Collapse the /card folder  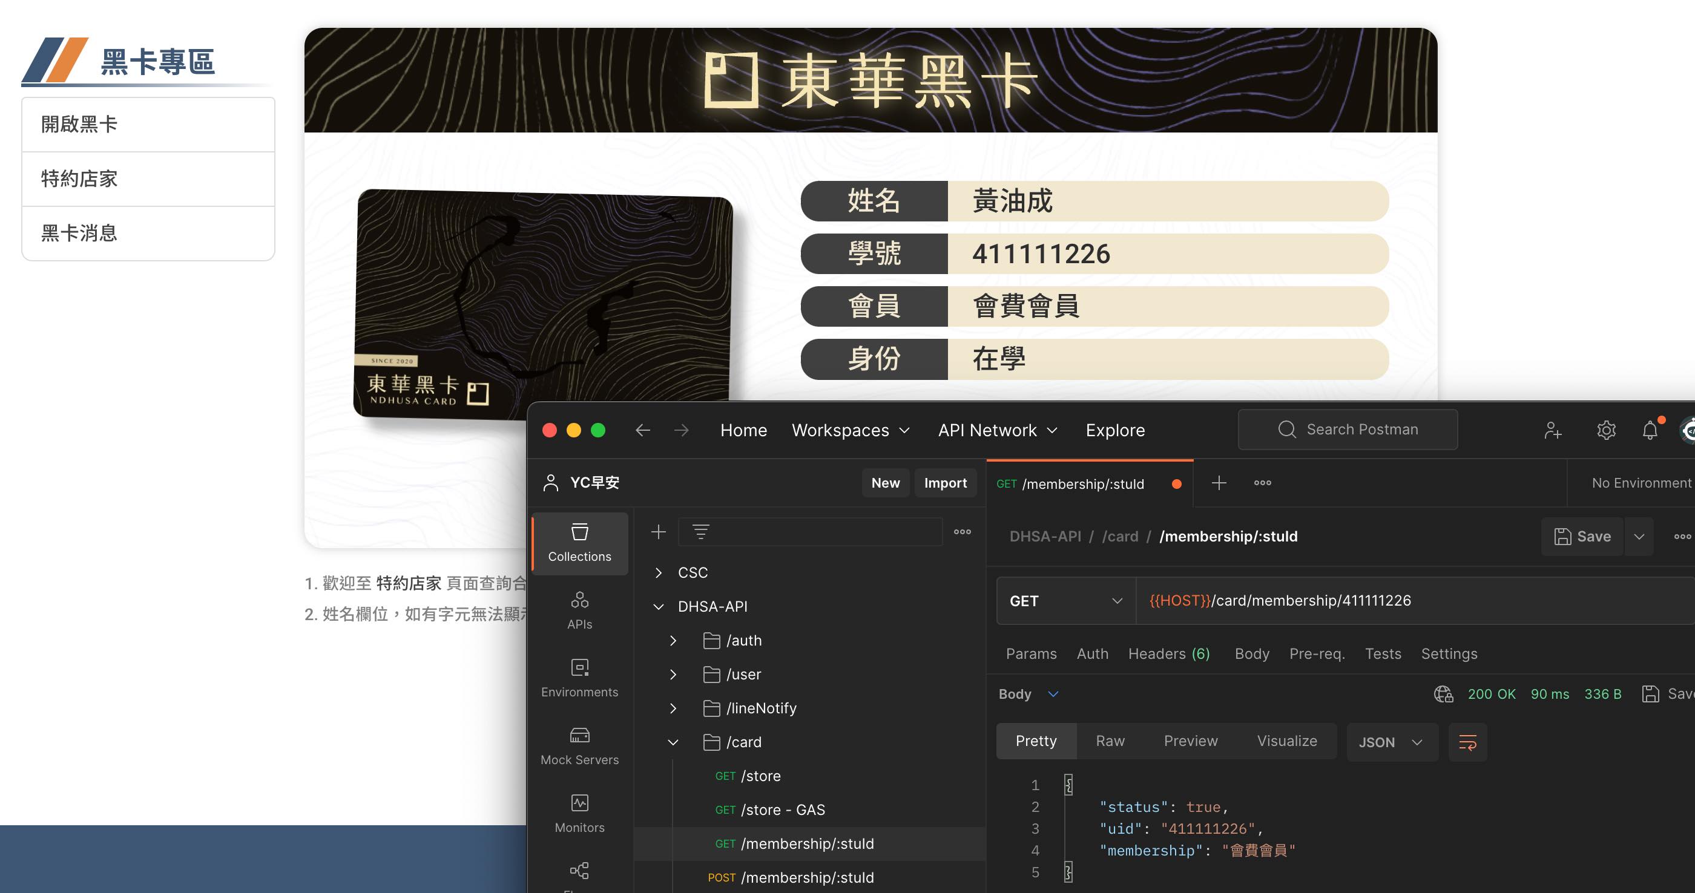click(673, 742)
